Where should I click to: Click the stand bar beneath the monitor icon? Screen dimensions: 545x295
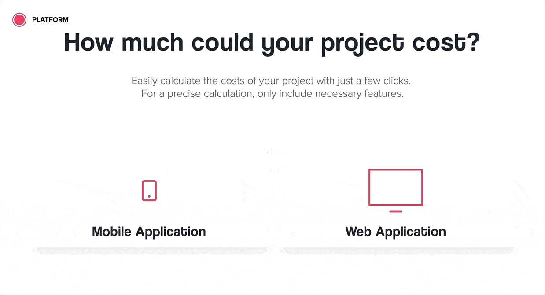point(396,212)
